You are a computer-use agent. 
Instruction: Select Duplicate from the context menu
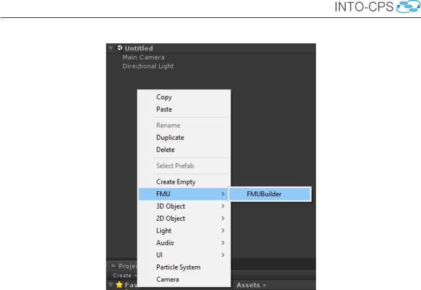point(170,138)
